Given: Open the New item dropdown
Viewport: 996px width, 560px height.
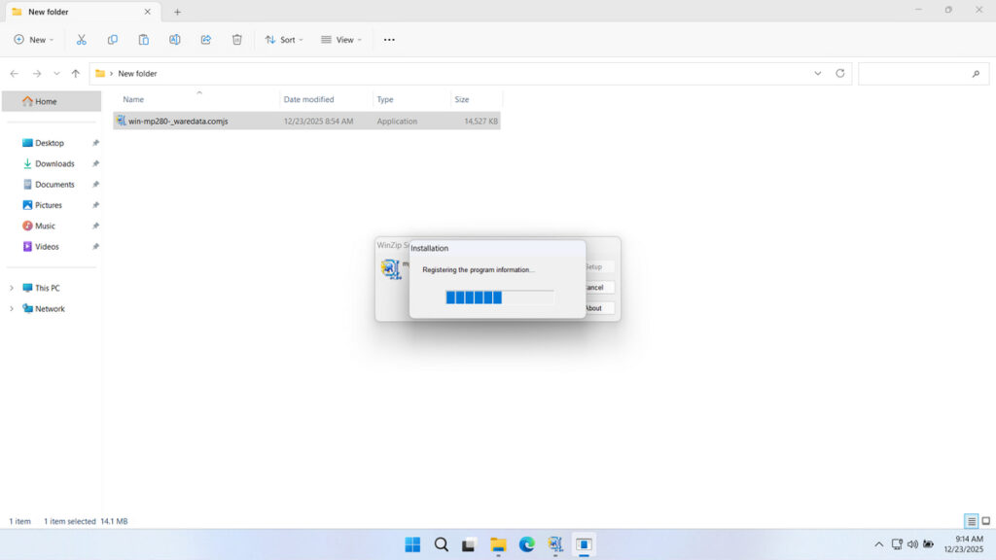Looking at the screenshot, I should pos(34,40).
